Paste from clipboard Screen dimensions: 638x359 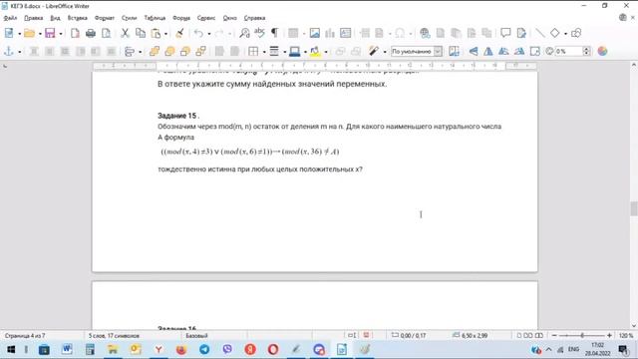156,33
